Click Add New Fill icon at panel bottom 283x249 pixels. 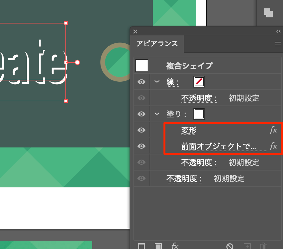pyautogui.click(x=158, y=246)
